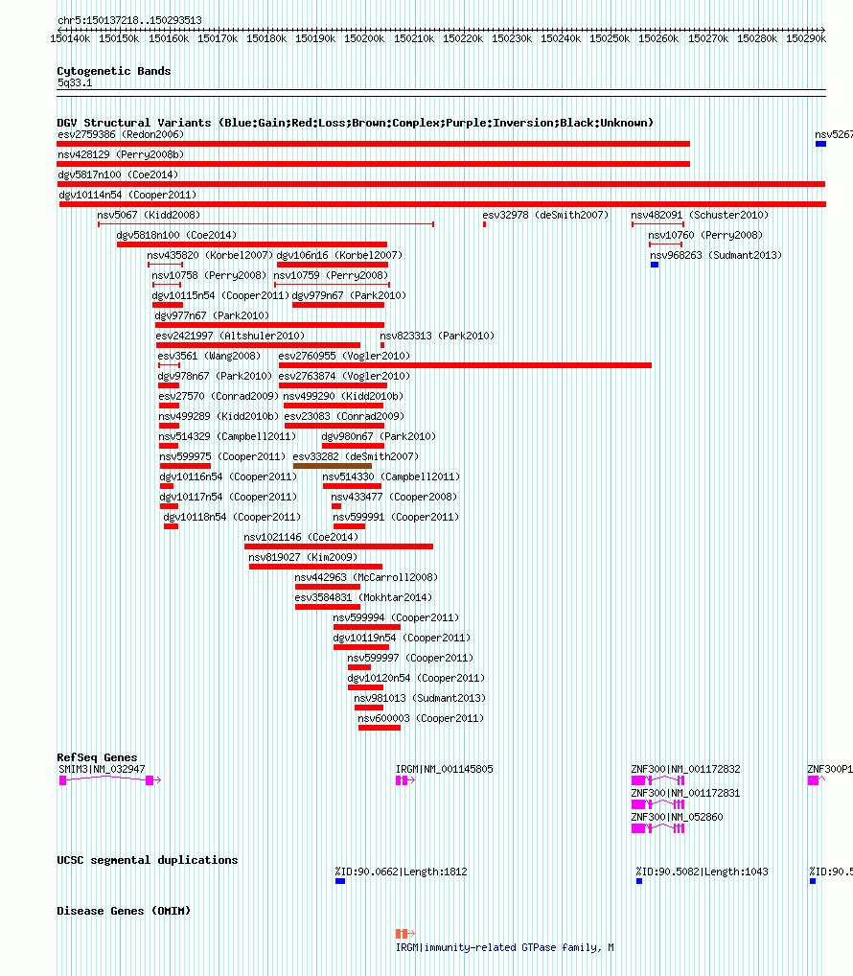Click esv3584831 (Mokhtar2014) label
The height and width of the screenshot is (976, 853).
pyautogui.click(x=363, y=597)
